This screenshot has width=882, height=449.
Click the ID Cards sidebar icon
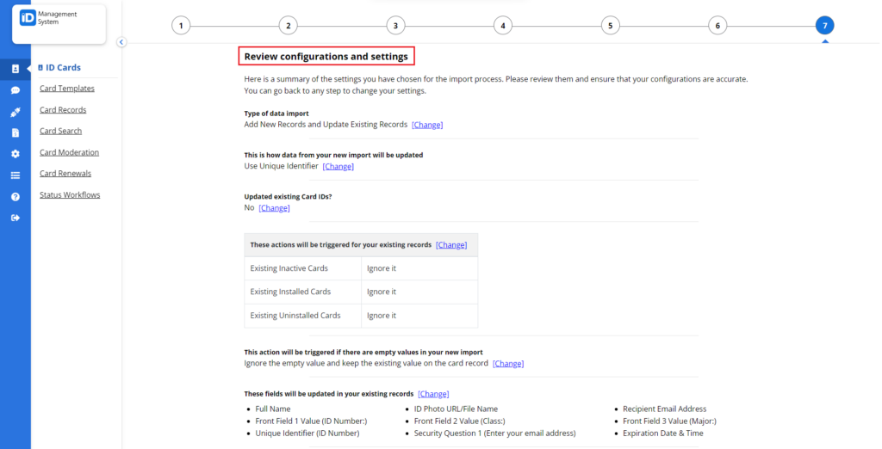[16, 69]
